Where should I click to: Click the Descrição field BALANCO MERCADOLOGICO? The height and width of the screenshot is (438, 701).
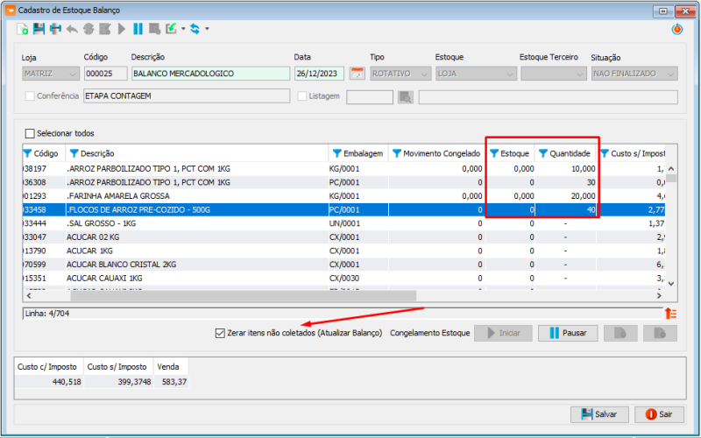(x=210, y=74)
